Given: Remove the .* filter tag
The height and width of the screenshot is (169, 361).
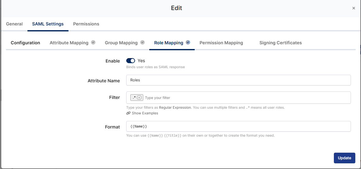Looking at the screenshot, I should point(139,97).
